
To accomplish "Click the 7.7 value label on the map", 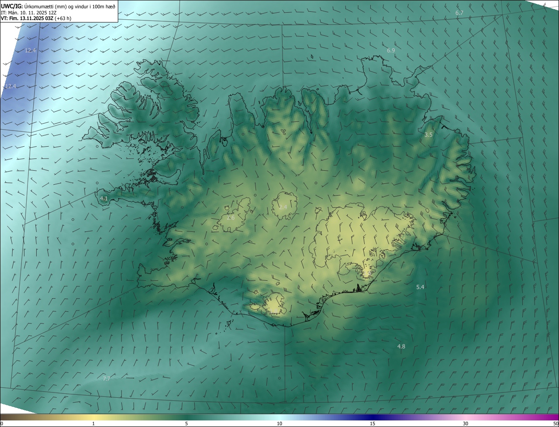I will click(x=107, y=379).
